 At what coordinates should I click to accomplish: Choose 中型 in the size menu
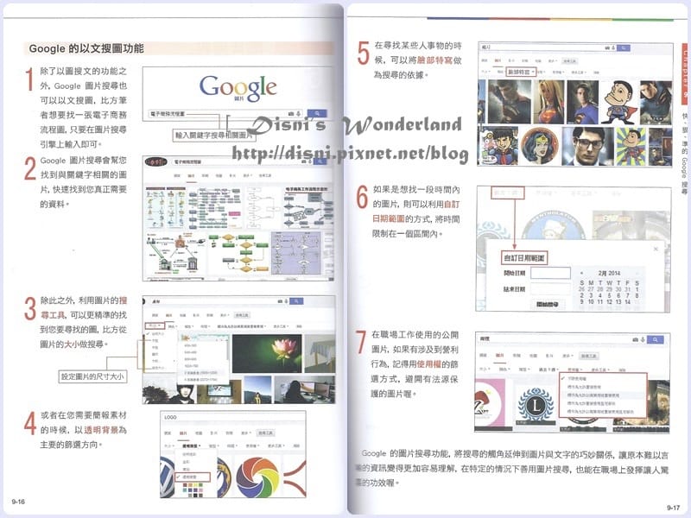155,348
